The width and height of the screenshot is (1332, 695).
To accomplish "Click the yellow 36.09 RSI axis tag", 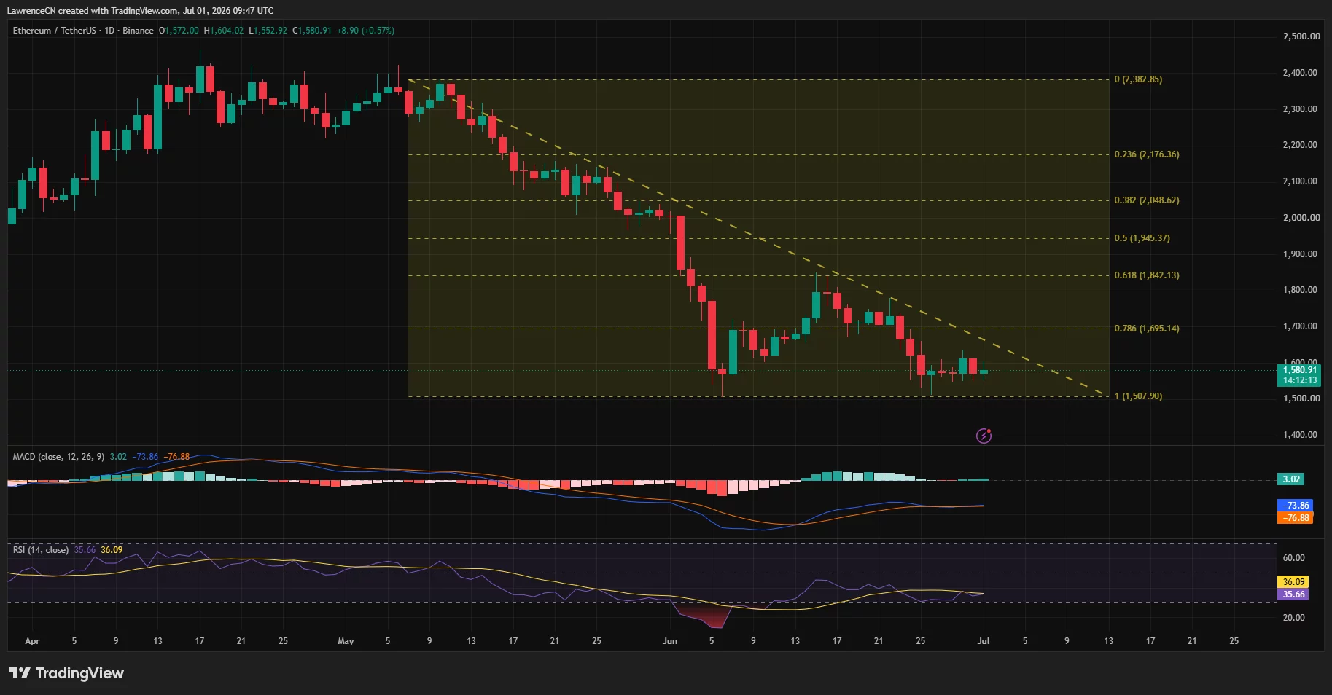I will point(1293,582).
